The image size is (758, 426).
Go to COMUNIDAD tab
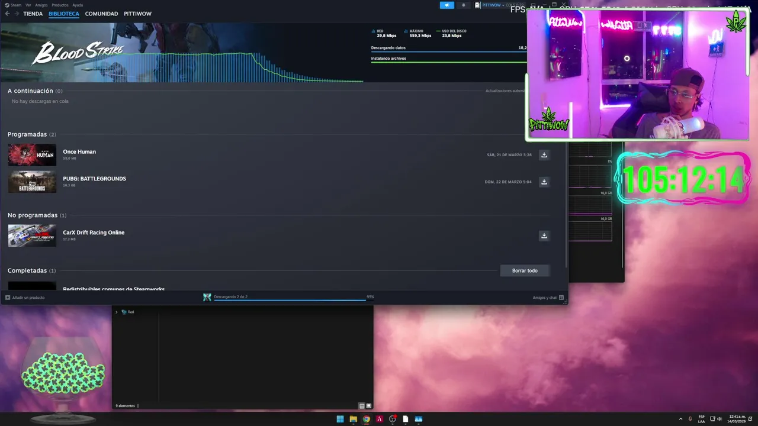(101, 14)
